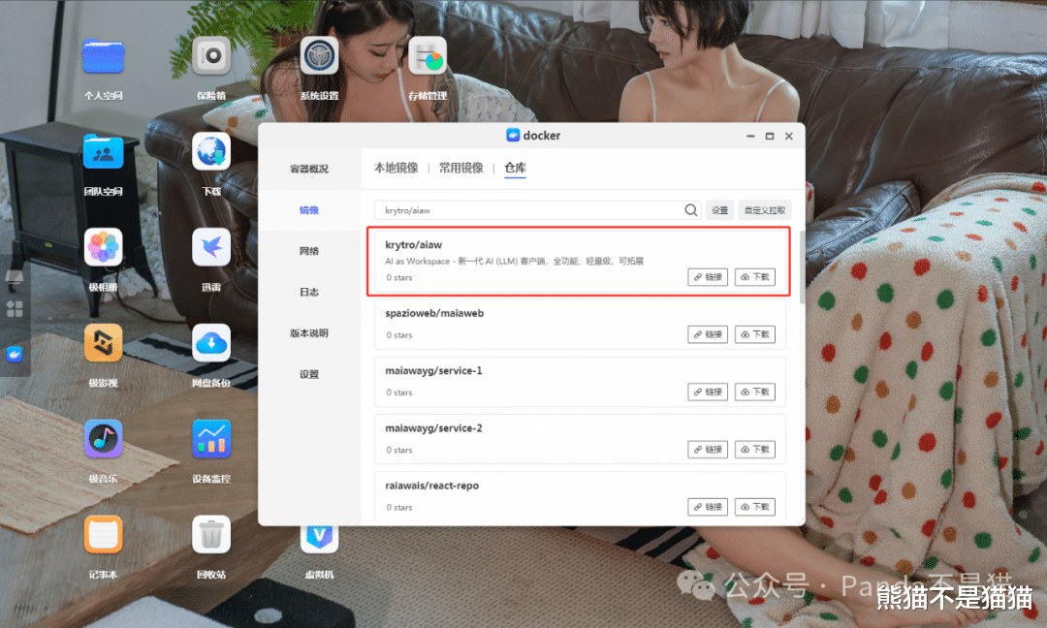
Task: Click 链接 button for spazioweb/maiaweb
Action: [708, 334]
